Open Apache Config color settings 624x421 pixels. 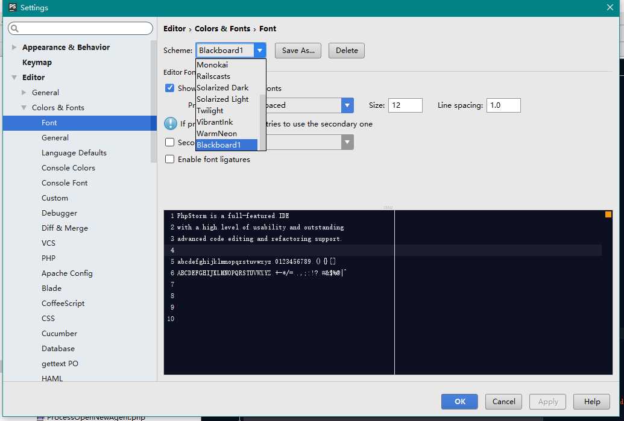(x=67, y=273)
